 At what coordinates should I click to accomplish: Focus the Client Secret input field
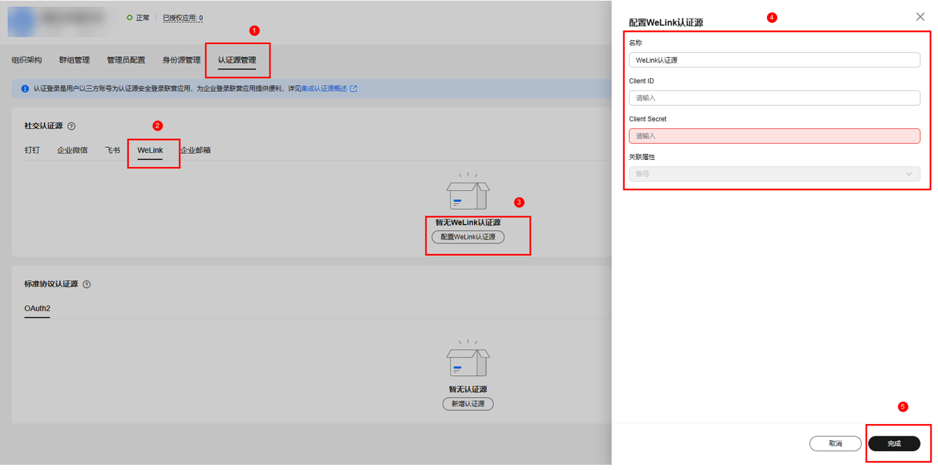[774, 136]
